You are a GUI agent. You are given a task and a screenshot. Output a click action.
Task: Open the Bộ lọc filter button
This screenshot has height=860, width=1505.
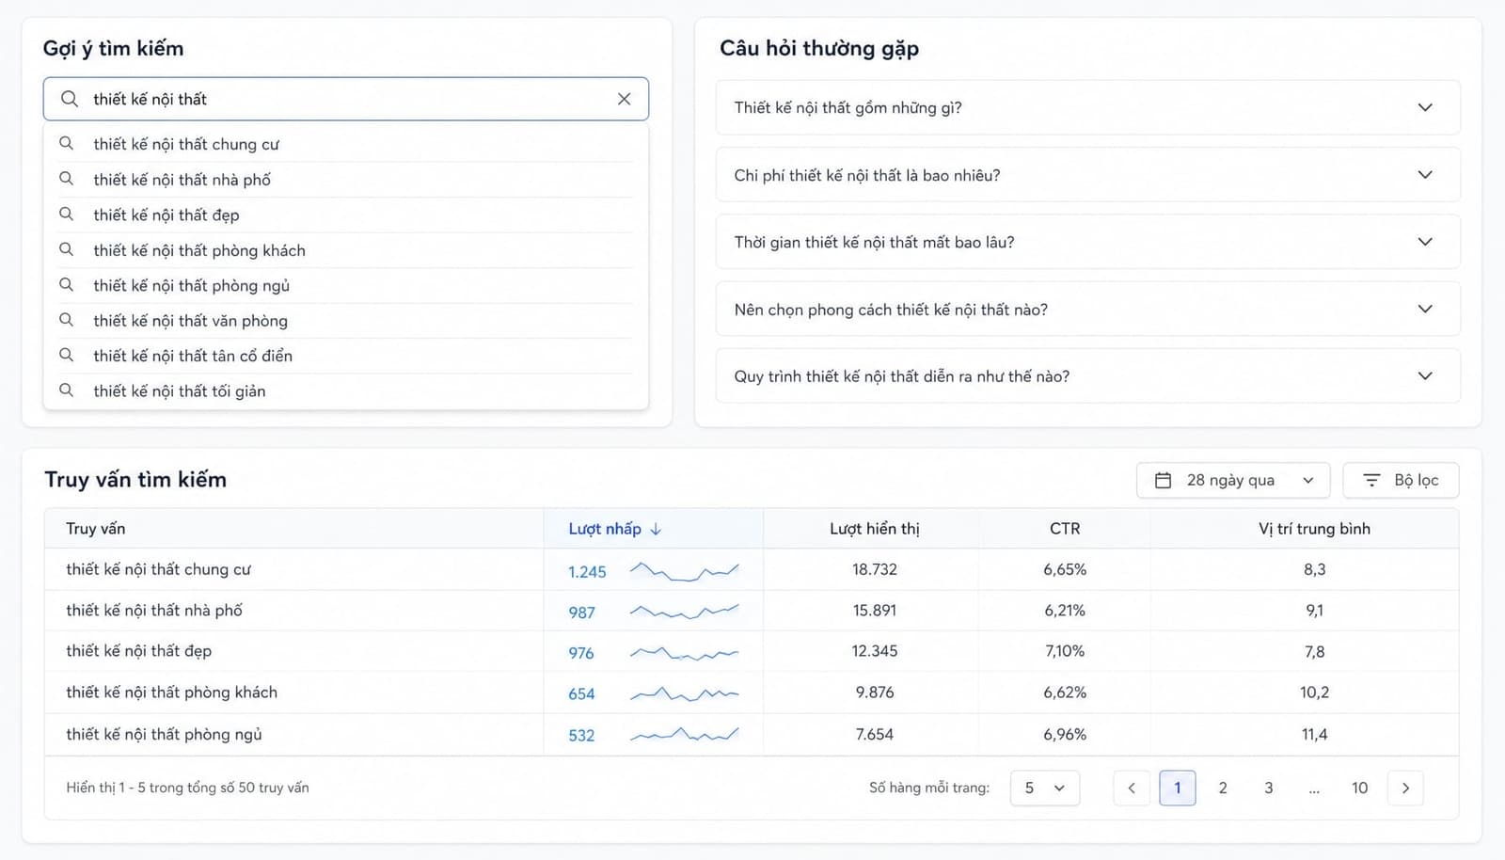1401,480
